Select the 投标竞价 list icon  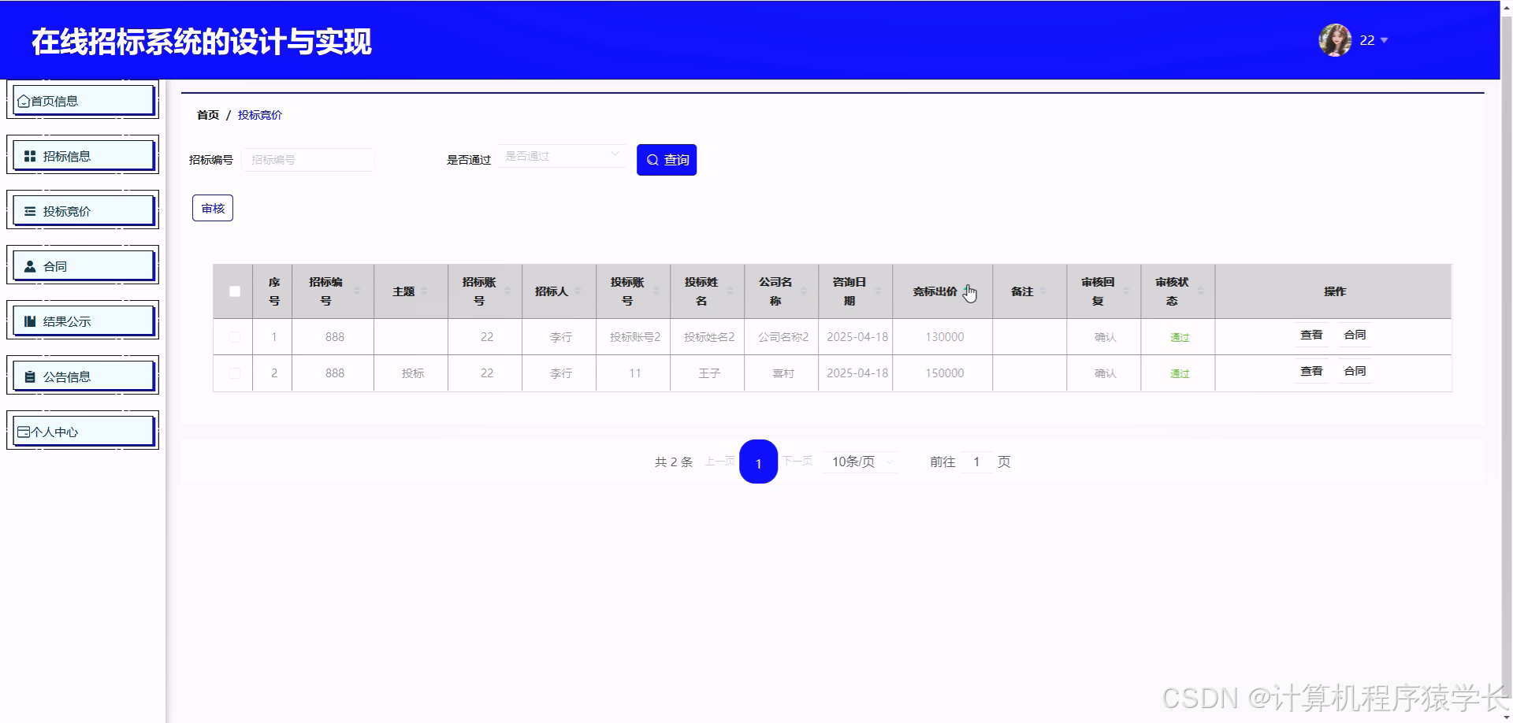coord(30,210)
